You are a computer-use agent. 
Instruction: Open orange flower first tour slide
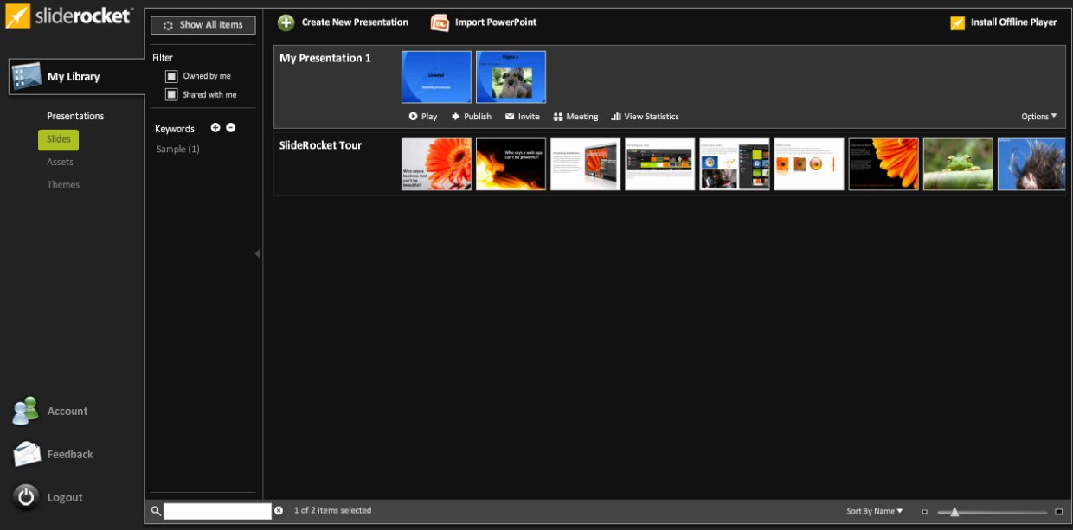[x=436, y=164]
